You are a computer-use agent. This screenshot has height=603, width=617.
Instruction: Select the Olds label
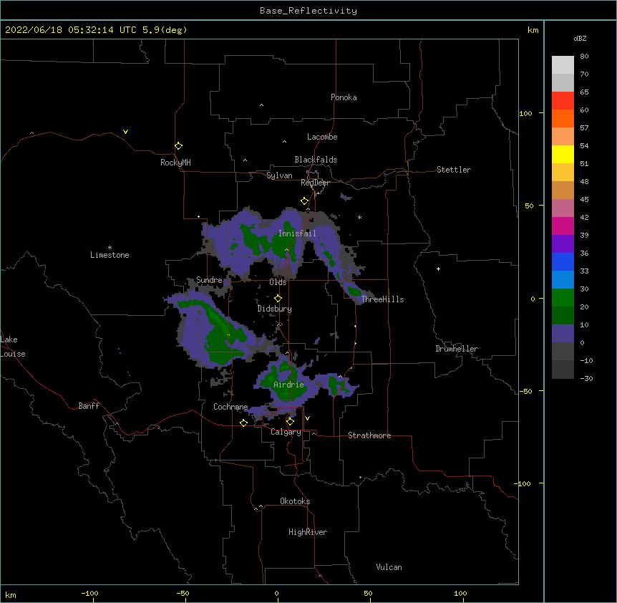tap(278, 282)
